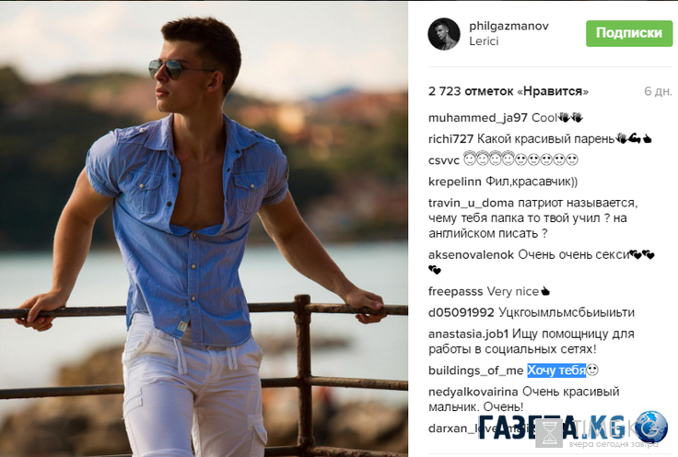Click the philgazmanov username link
Image resolution: width=678 pixels, height=457 pixels.
(x=508, y=26)
